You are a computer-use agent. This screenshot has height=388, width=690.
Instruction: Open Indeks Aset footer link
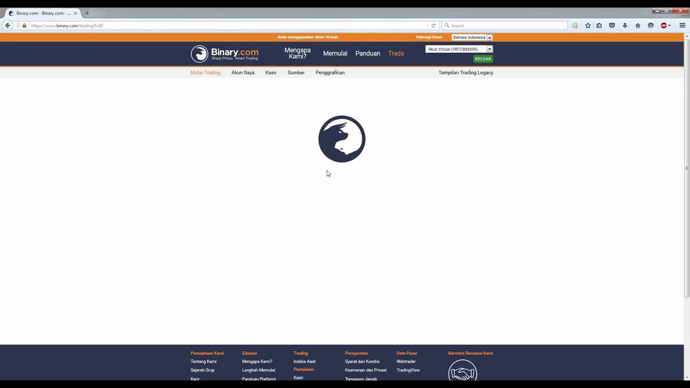(x=305, y=362)
